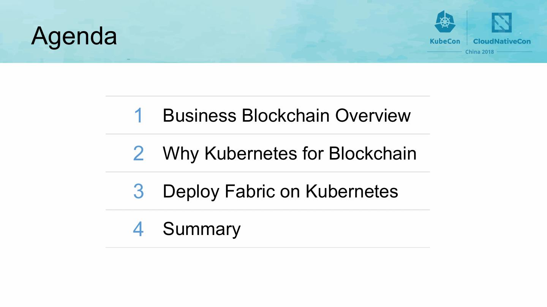Click the top border line above item 1
The image size is (547, 307).
click(x=267, y=96)
